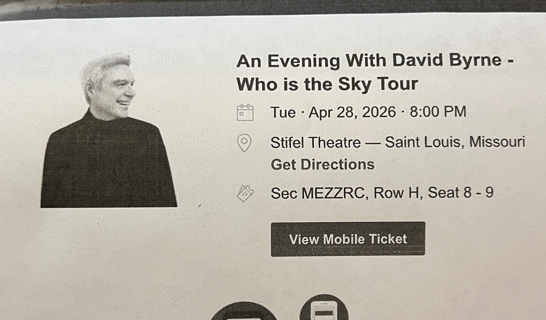The height and width of the screenshot is (320, 546).
Task: Click the word 'Mobile' on the dark button
Action: pyautogui.click(x=343, y=239)
